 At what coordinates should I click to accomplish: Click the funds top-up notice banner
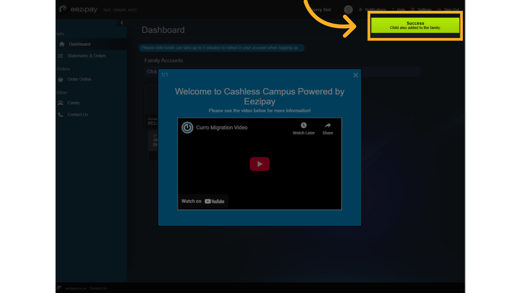(221, 48)
